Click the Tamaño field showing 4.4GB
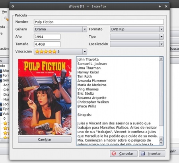The image size is (179, 163). [x=47, y=44]
